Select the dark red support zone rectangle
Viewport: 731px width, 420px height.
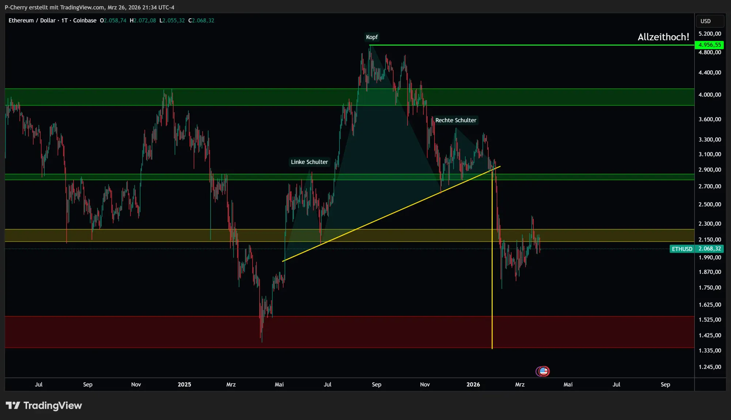click(x=183, y=332)
